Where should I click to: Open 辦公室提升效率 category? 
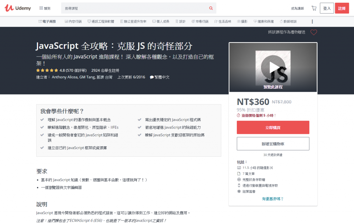(x=133, y=21)
